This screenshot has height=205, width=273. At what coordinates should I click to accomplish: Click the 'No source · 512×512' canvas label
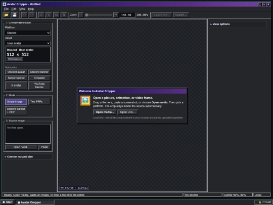point(74,188)
